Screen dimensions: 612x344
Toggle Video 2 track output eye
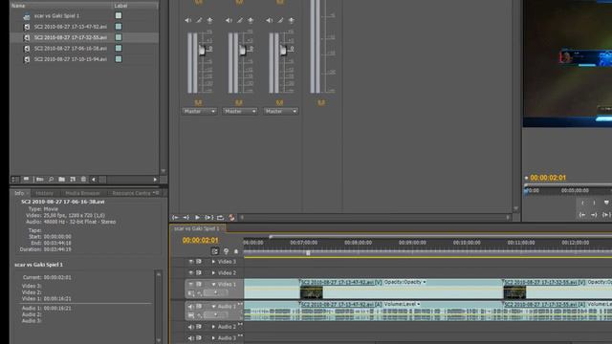click(x=191, y=272)
